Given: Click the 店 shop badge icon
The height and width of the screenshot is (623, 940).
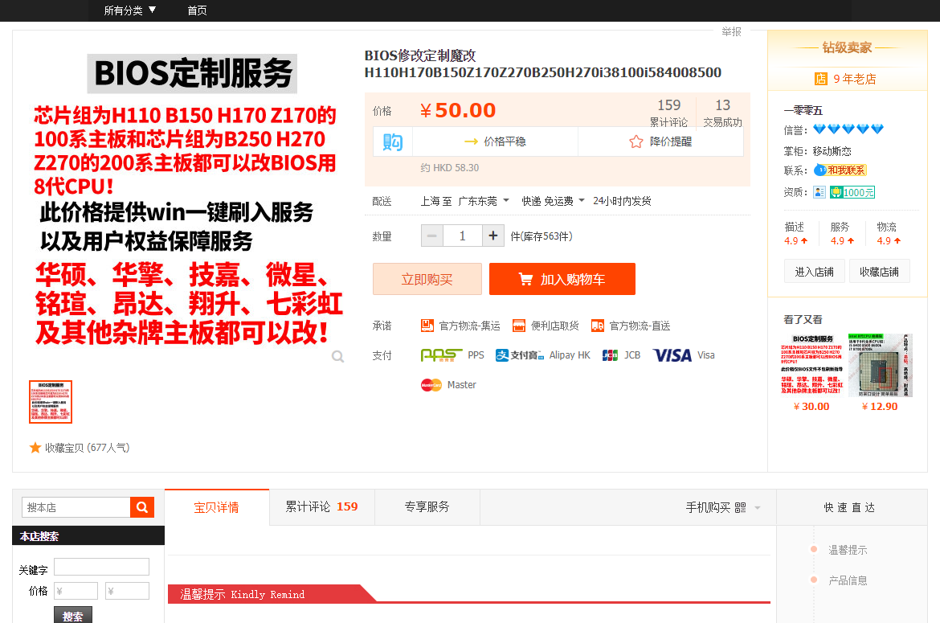Looking at the screenshot, I should [821, 79].
